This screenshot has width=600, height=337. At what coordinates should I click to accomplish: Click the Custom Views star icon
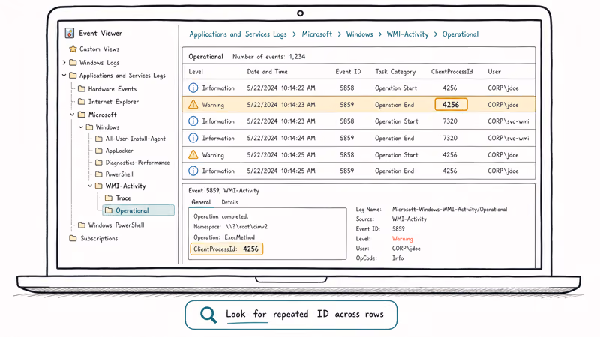pyautogui.click(x=73, y=49)
